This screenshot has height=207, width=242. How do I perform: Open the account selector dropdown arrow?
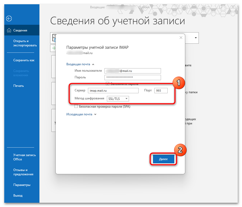[196, 38]
